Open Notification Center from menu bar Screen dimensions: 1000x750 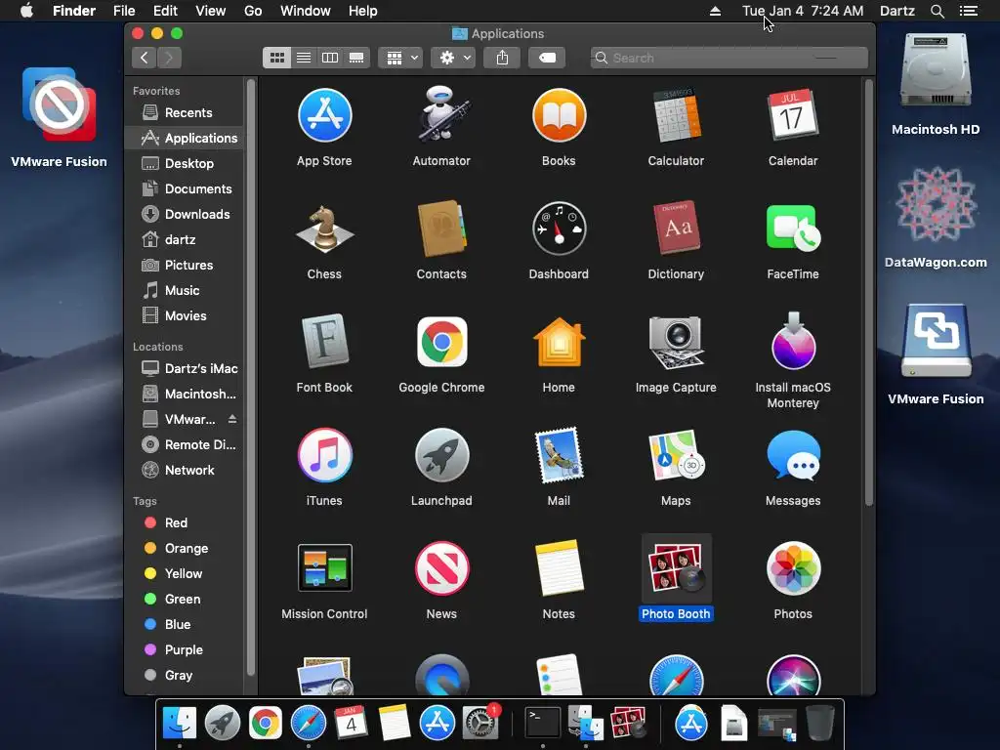[x=969, y=11]
